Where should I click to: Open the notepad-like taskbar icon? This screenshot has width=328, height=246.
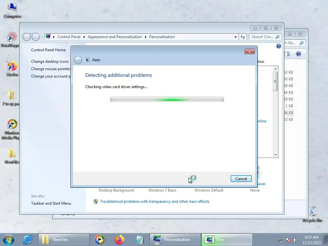point(139,240)
